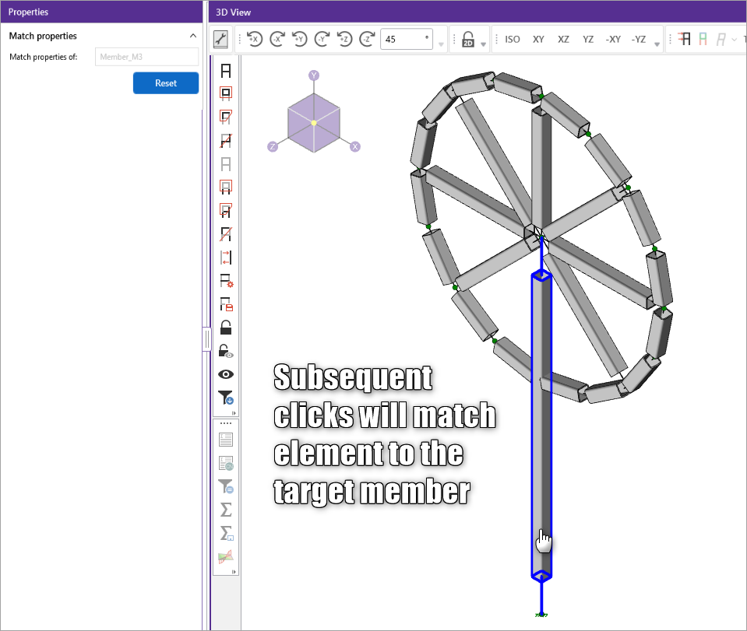Viewport: 747px width, 631px height.
Task: Switch to ISO view
Action: [x=513, y=40]
